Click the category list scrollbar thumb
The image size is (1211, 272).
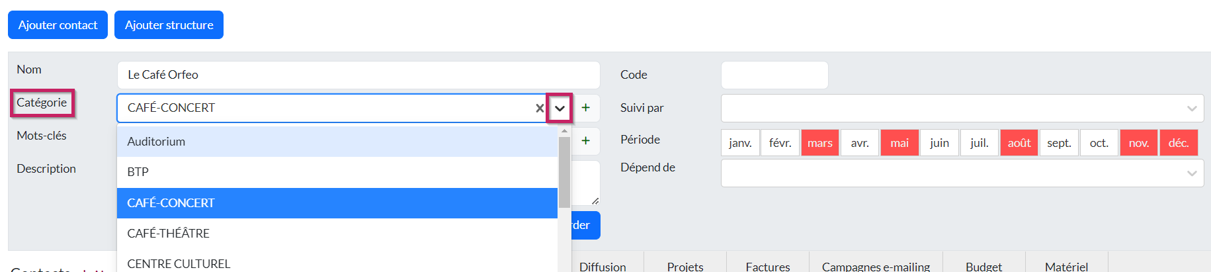coord(564,172)
